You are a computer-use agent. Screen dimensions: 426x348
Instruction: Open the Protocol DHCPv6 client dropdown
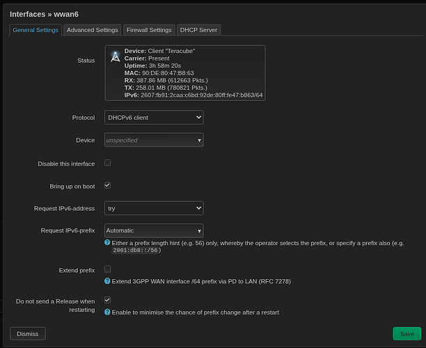154,118
